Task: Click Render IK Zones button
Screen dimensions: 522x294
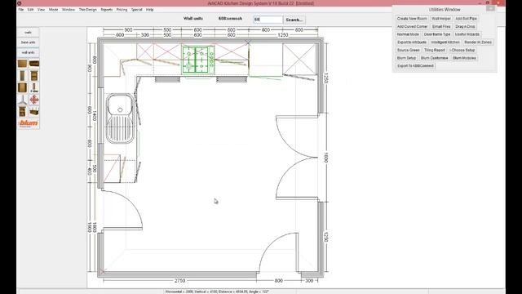Action: (x=478, y=42)
